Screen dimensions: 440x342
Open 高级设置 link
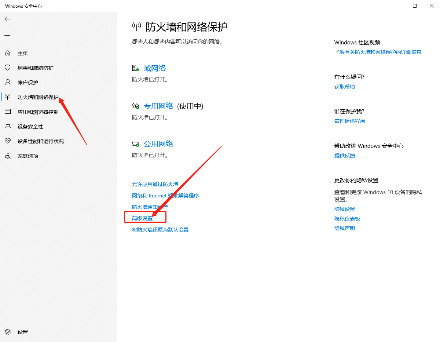[x=142, y=218]
